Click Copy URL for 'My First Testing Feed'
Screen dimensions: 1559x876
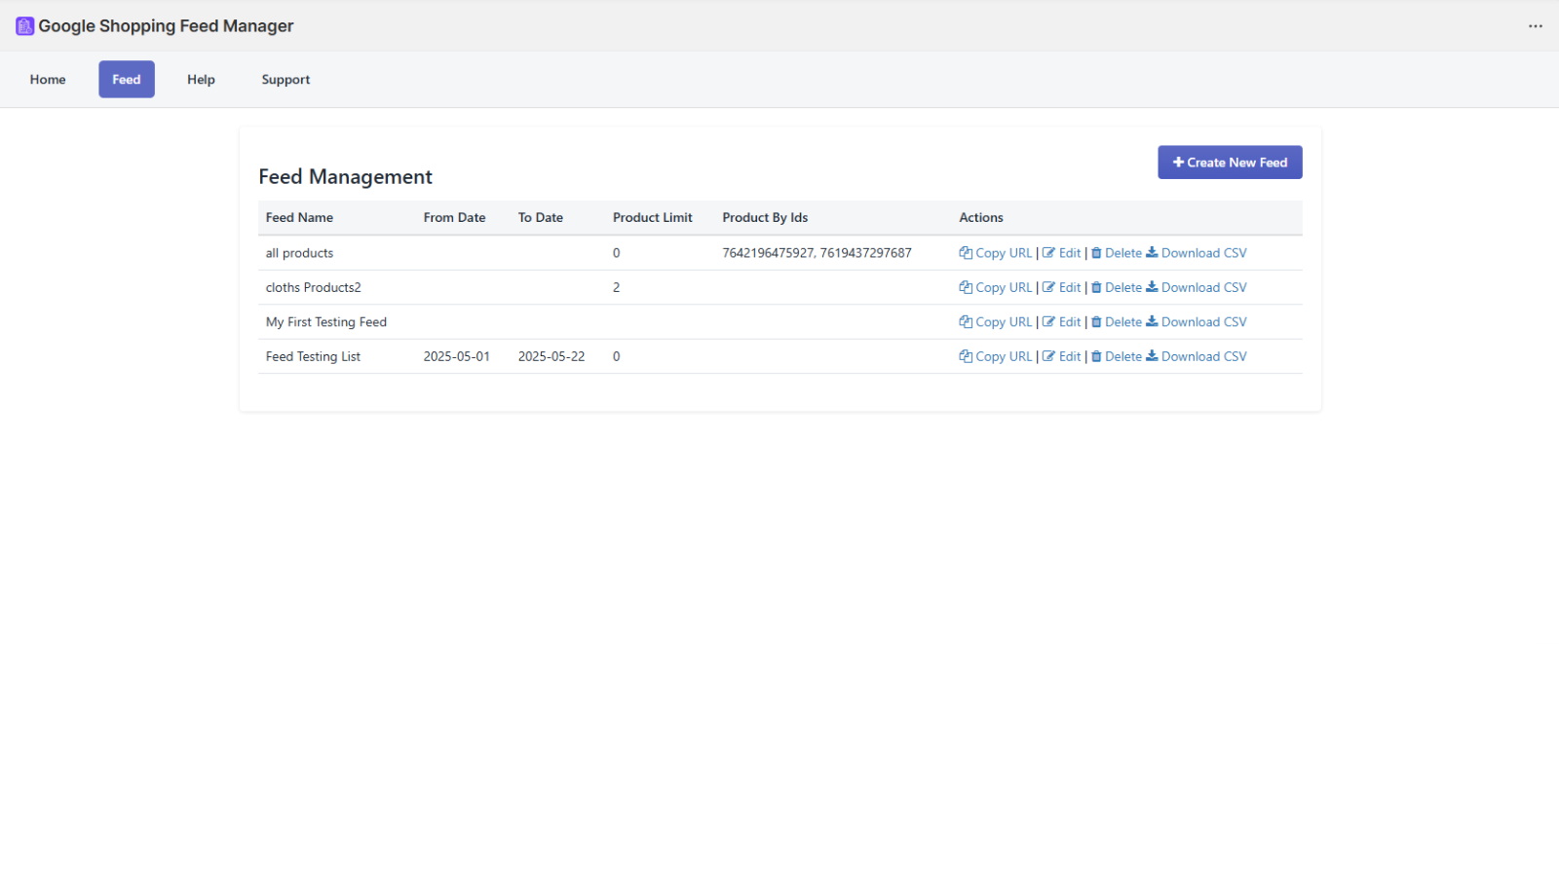tap(1003, 321)
